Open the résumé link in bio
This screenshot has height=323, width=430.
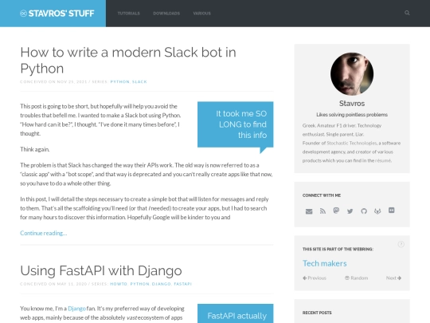383,160
